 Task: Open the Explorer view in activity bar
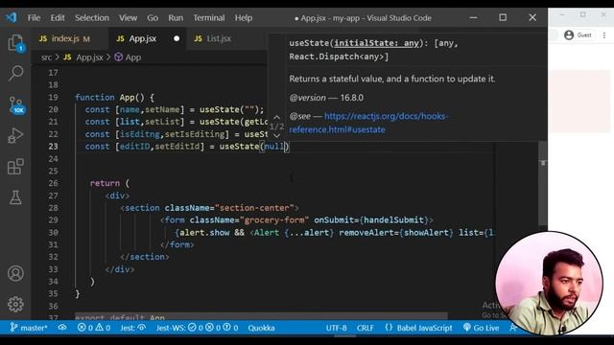pyautogui.click(x=15, y=42)
